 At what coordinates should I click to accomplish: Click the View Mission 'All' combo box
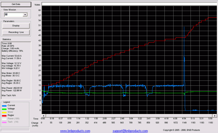[14, 15]
